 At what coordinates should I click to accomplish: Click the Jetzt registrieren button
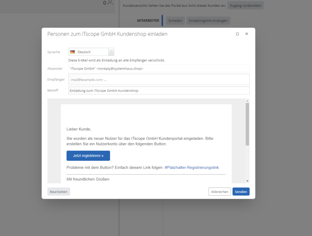pyautogui.click(x=88, y=156)
